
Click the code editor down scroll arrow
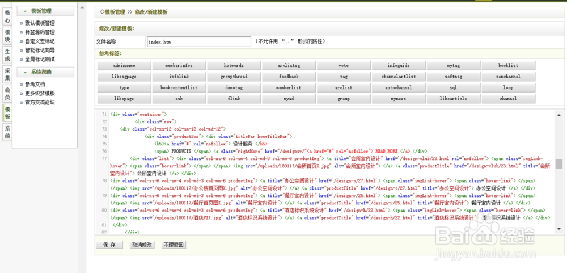click(x=559, y=229)
